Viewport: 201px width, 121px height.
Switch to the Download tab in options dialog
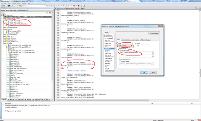pyautogui.click(x=124, y=40)
